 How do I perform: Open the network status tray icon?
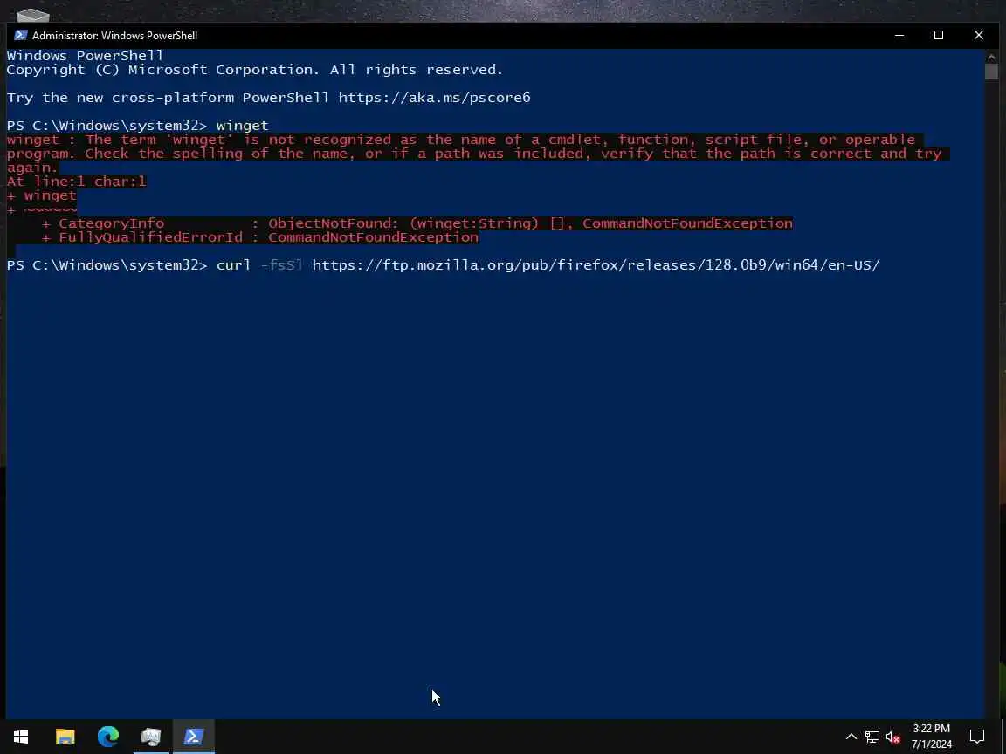[872, 737]
